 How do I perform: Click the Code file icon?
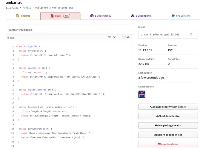tap(52, 16)
